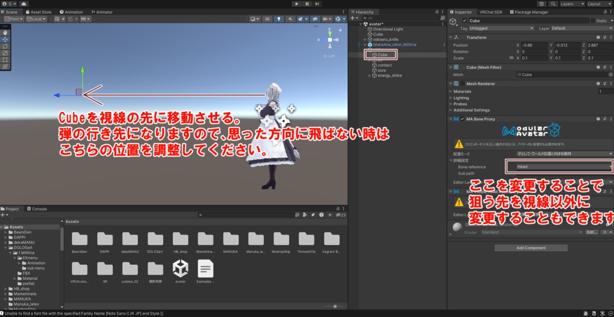Image resolution: width=614 pixels, height=317 pixels.
Task: Toggle scene audio icon
Action: 290,19
